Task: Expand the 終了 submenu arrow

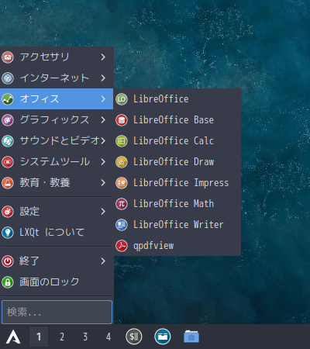Action: [x=103, y=261]
